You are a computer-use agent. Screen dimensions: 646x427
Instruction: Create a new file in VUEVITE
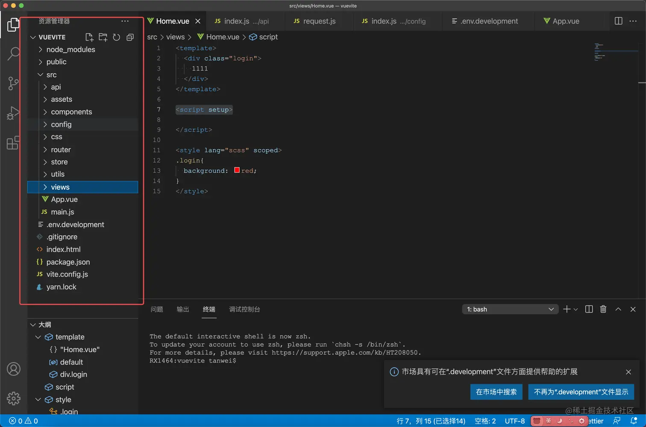pos(89,37)
